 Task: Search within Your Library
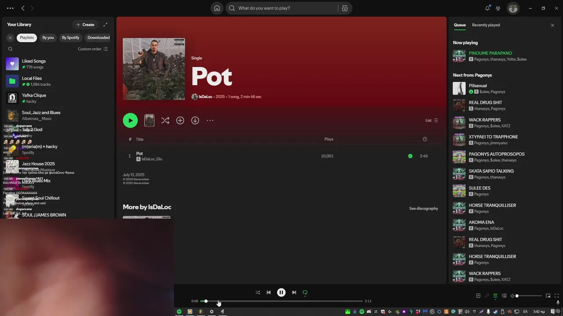10,49
